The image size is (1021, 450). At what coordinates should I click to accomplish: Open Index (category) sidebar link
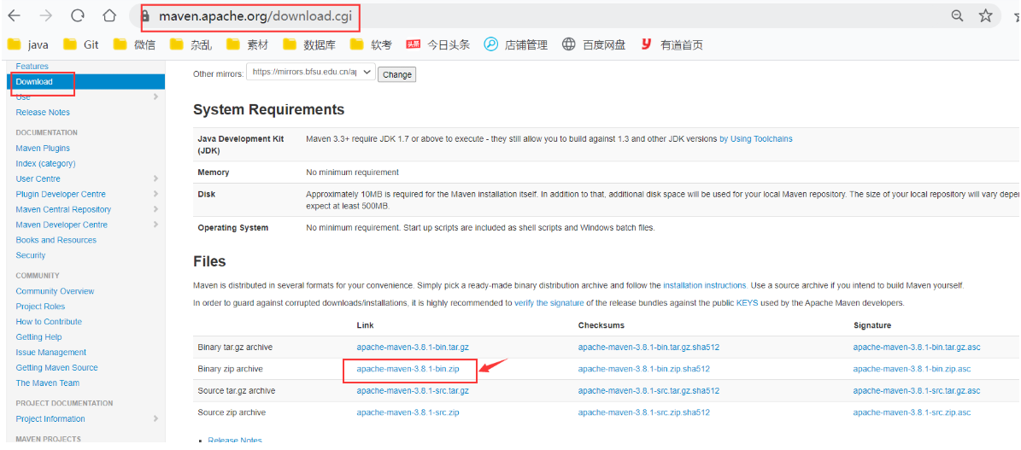[45, 163]
